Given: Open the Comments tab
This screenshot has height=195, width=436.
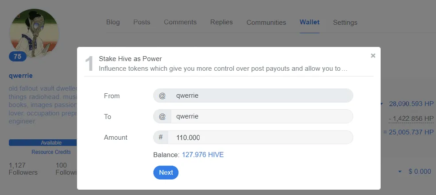Looking at the screenshot, I should (x=180, y=22).
